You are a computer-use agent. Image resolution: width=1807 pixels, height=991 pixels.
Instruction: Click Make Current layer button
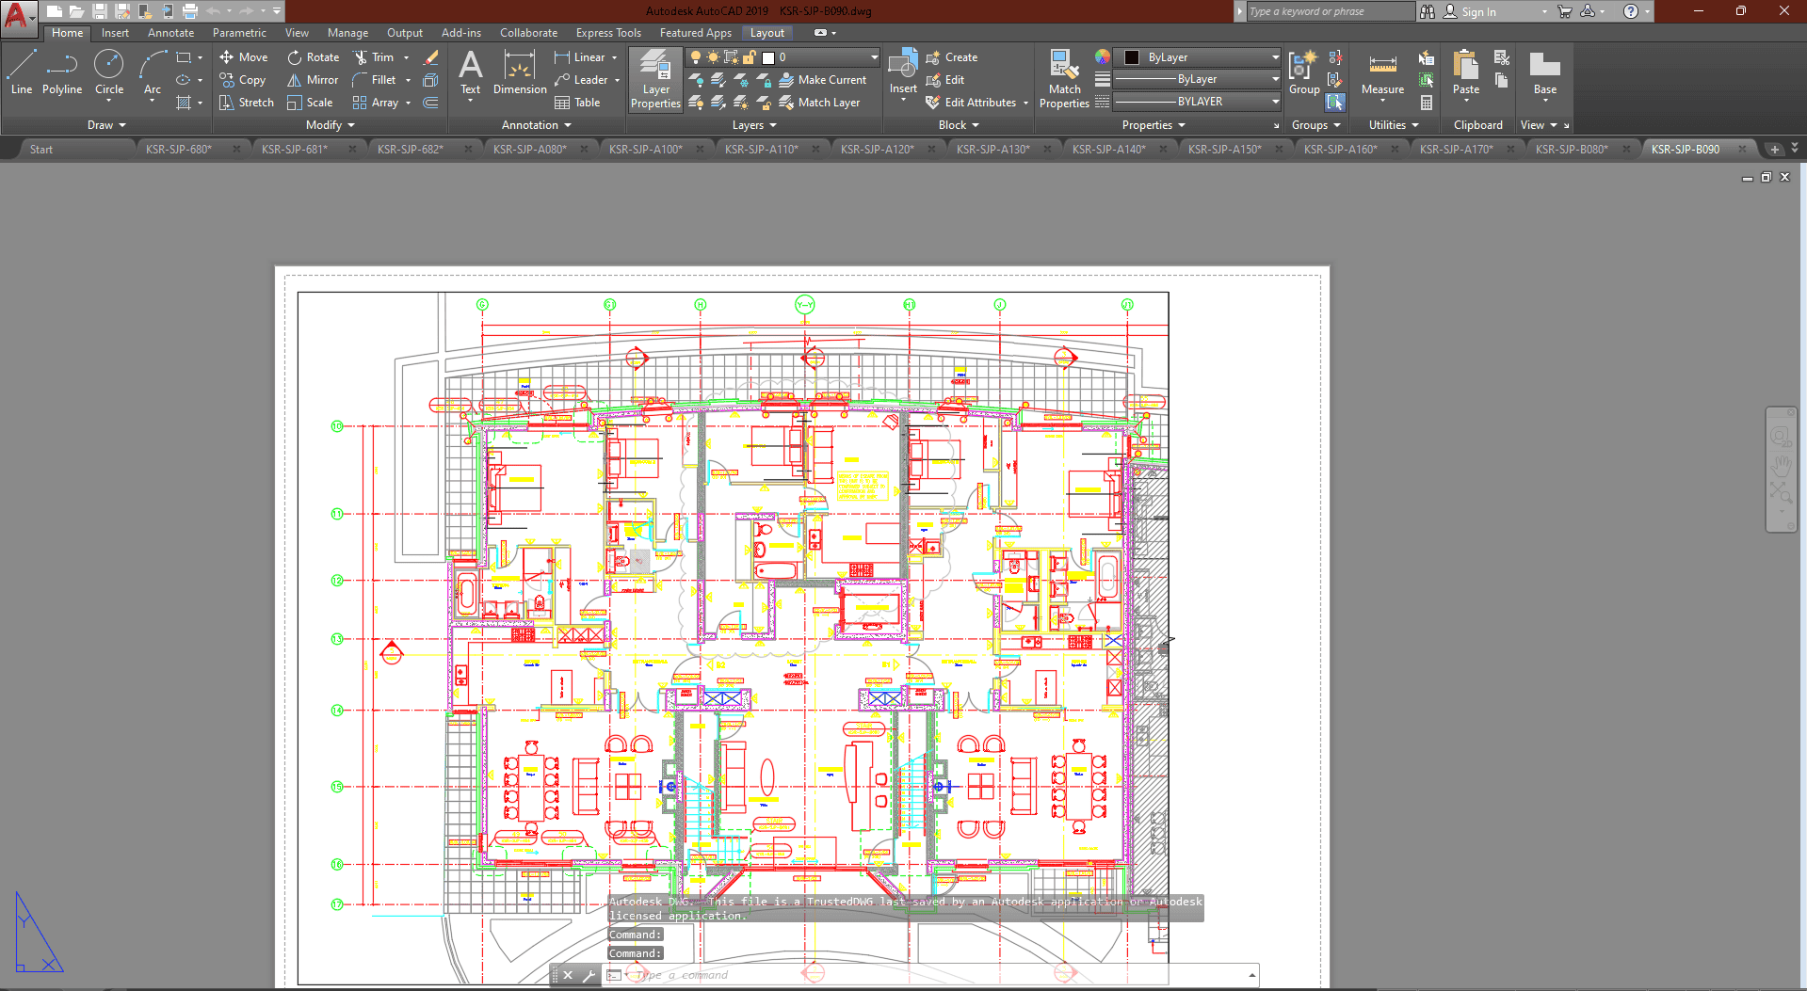(x=822, y=80)
